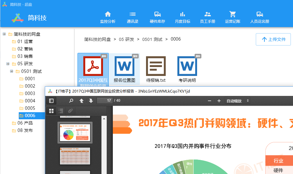Zoom out of the PDF document
The height and width of the screenshot is (174, 293).
click(210, 101)
